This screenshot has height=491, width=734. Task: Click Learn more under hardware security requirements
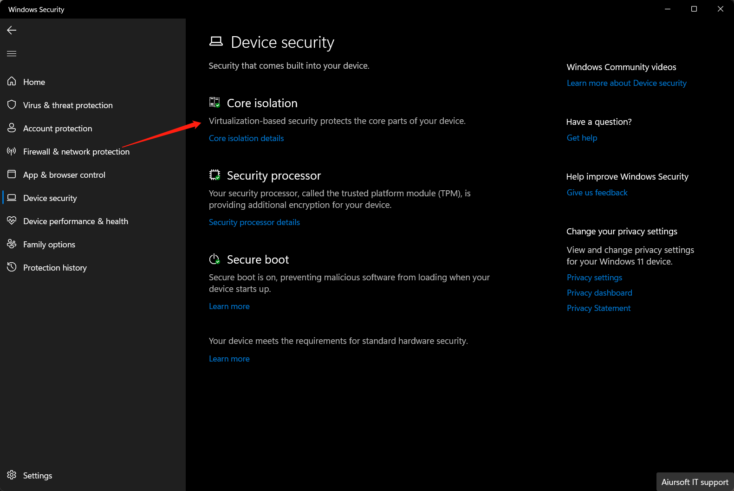coord(229,359)
